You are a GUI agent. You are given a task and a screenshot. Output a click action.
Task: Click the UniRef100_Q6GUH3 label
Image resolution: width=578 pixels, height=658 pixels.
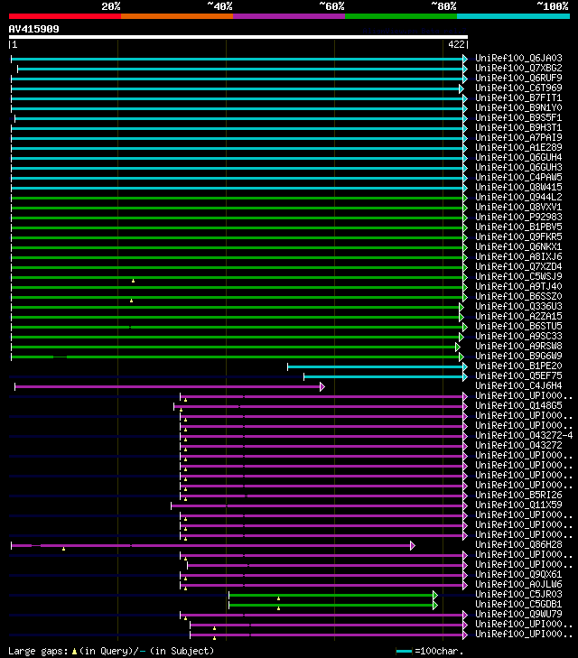pyautogui.click(x=518, y=168)
